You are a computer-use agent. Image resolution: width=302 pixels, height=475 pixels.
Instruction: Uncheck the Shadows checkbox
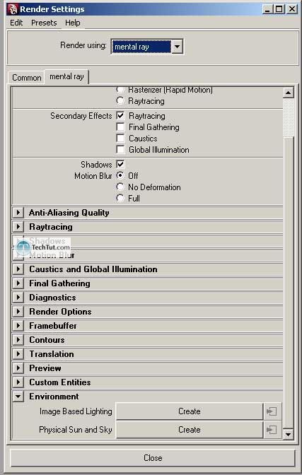(120, 164)
